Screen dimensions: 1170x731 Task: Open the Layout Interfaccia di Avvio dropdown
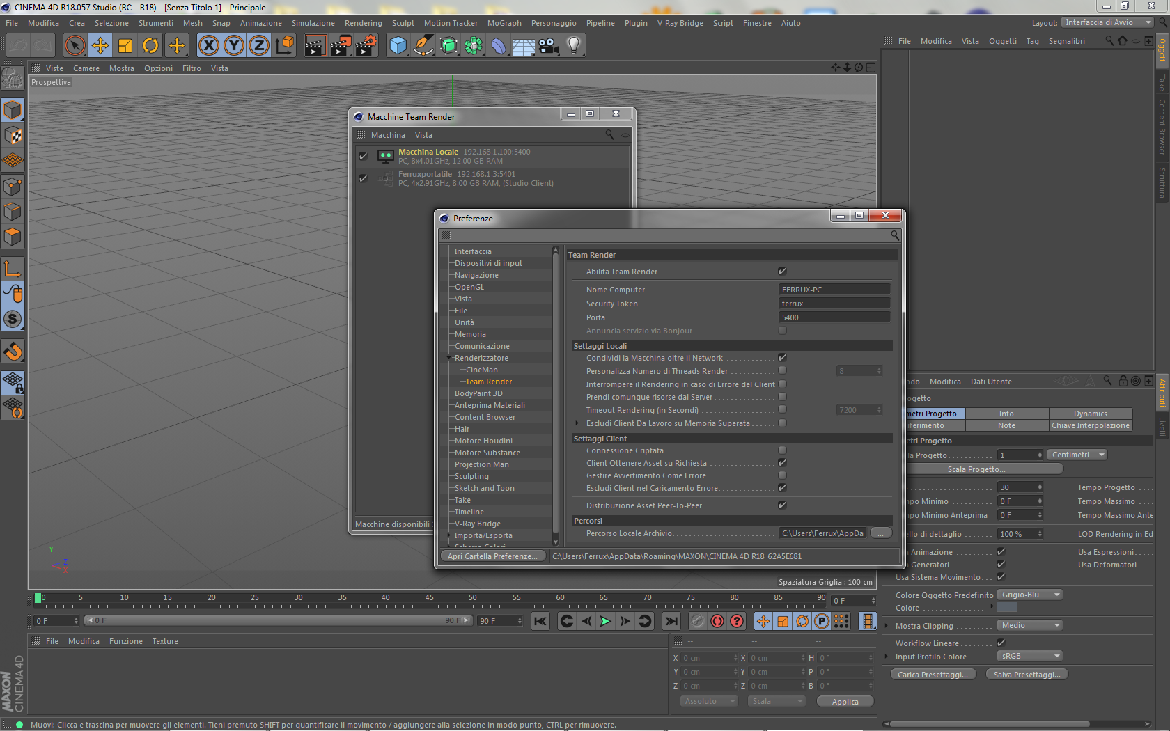point(1107,22)
